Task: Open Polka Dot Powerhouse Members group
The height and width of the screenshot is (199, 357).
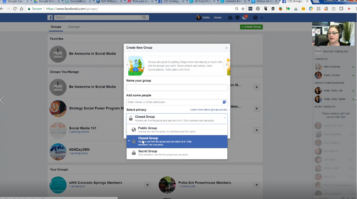Action: click(205, 183)
